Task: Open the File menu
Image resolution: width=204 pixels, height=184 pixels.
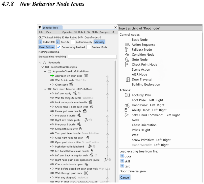Action: coord(41,32)
